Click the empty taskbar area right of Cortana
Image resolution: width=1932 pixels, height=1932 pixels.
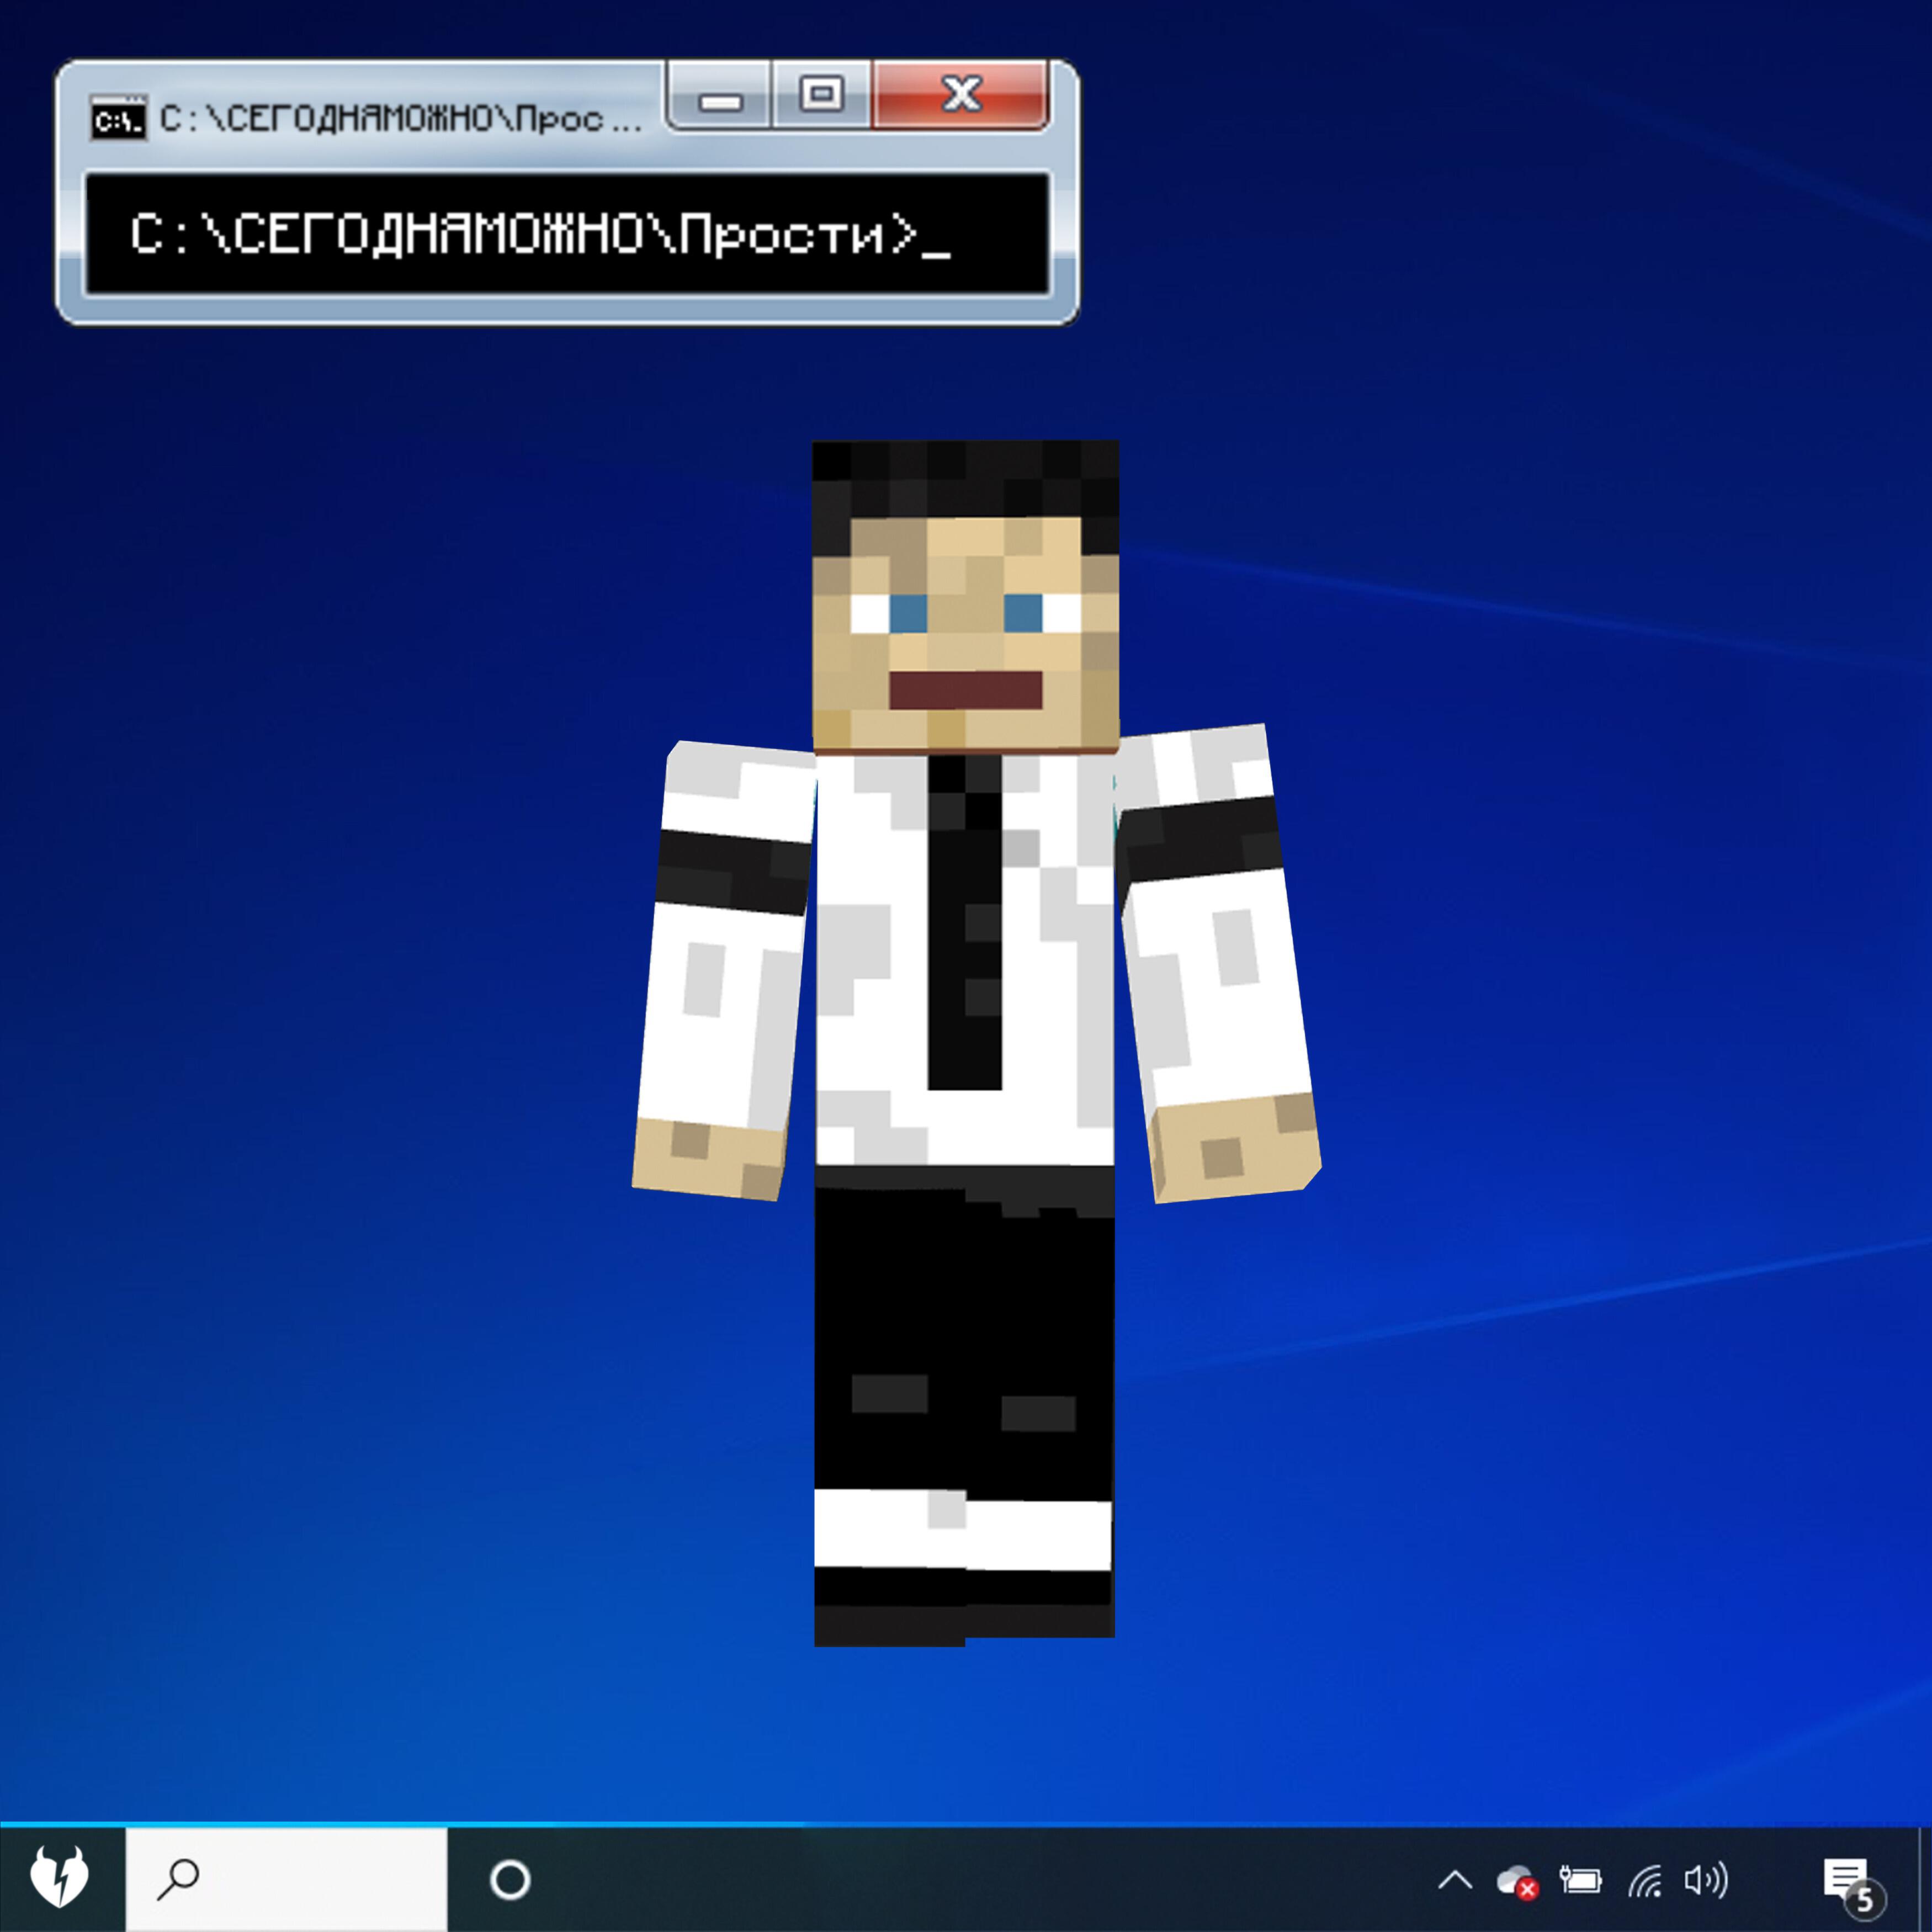950,1880
